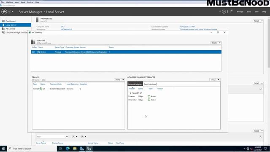Click NIC Teaming taskbar icon
The width and height of the screenshot is (270, 152).
click(x=89, y=149)
